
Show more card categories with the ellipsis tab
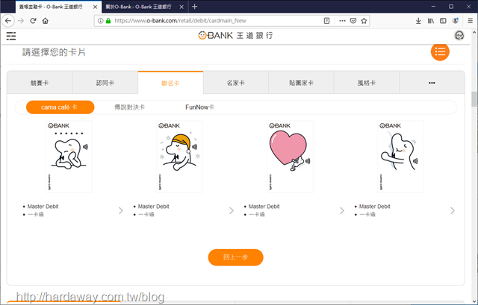coord(432,83)
